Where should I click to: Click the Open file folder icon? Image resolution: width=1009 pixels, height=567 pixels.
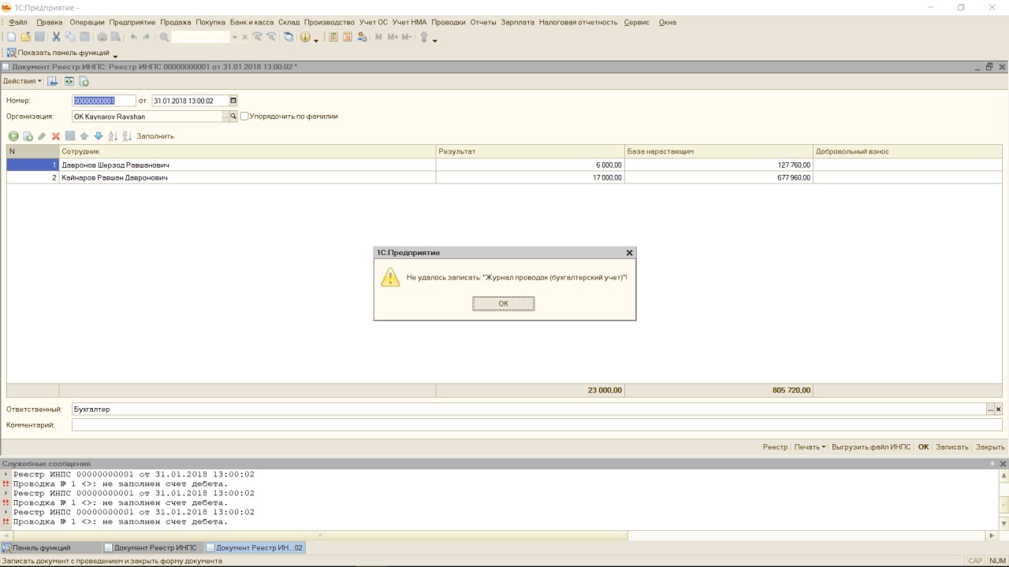[x=25, y=37]
